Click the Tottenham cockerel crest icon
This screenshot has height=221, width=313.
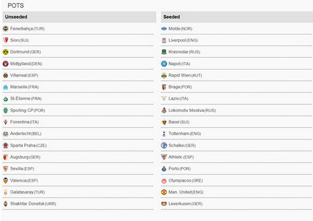tap(164, 134)
